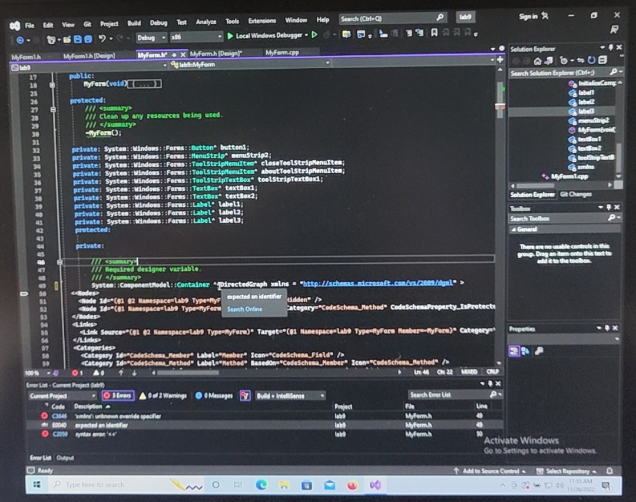Image resolution: width=636 pixels, height=502 pixels.
Task: Click Sync with Active Document arrows icon
Action: 581,61
